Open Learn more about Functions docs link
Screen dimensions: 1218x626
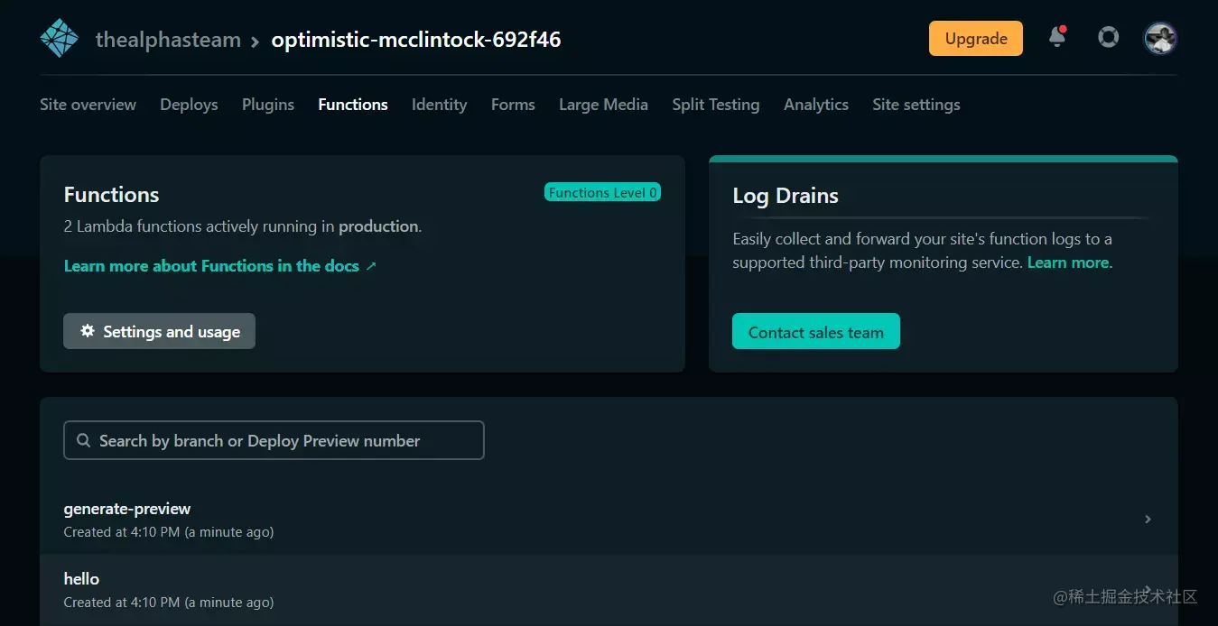pyautogui.click(x=220, y=266)
